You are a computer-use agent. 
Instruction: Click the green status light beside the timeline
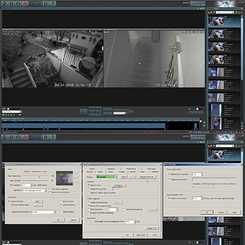pyautogui.click(x=204, y=122)
